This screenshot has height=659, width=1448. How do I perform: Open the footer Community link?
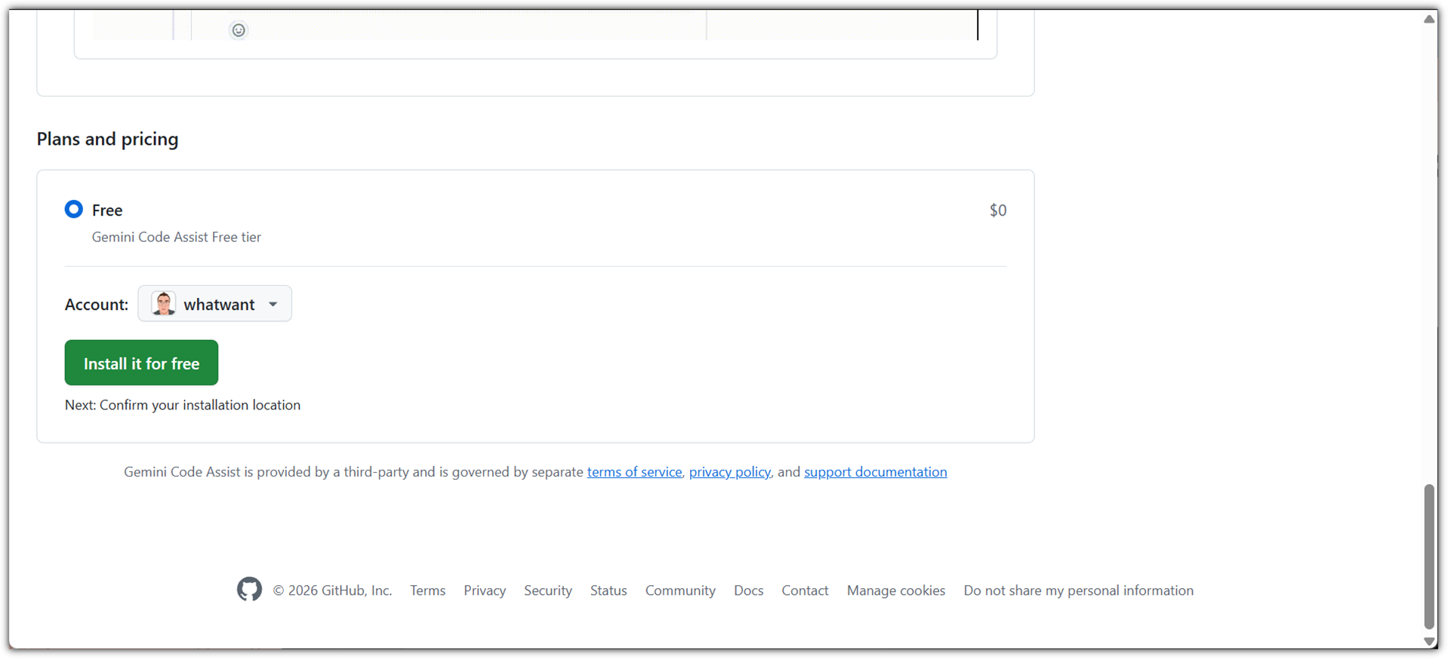pos(680,590)
